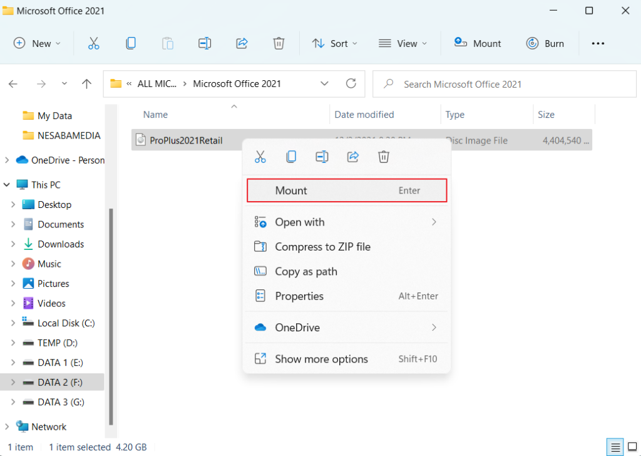The image size is (641, 456).
Task: Click the navigation pane vertical scrollbar
Action: [x=111, y=313]
